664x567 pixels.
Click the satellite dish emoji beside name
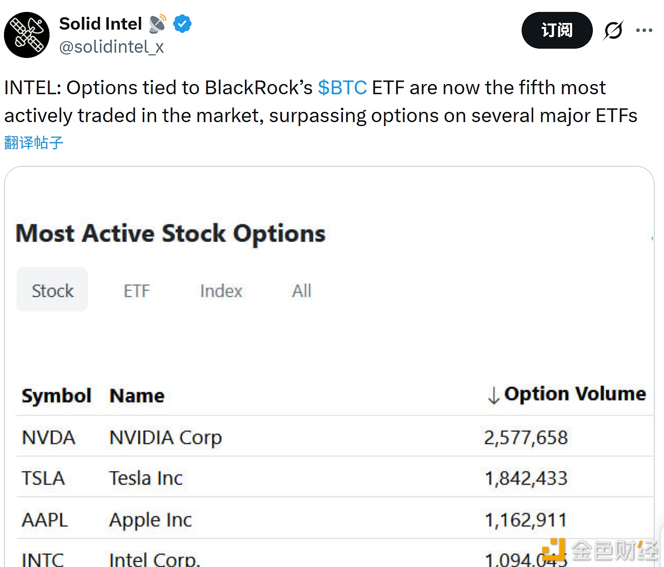pyautogui.click(x=157, y=24)
